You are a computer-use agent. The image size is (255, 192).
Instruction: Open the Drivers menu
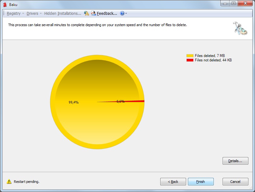click(32, 14)
